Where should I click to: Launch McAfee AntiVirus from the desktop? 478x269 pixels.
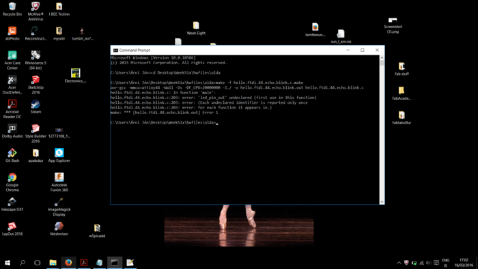coord(36,12)
